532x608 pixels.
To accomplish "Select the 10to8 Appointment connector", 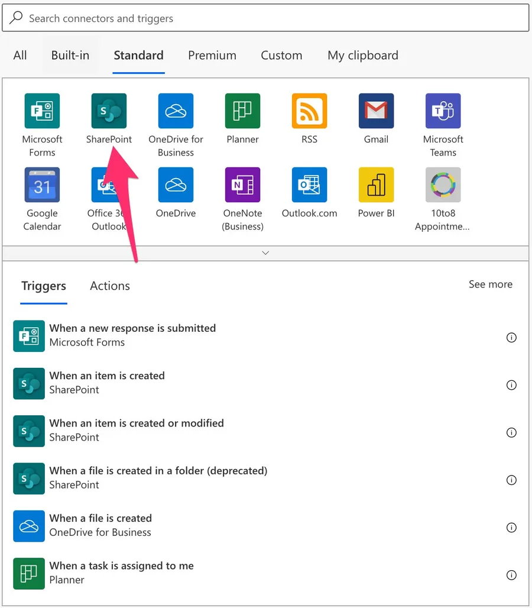I will click(443, 185).
